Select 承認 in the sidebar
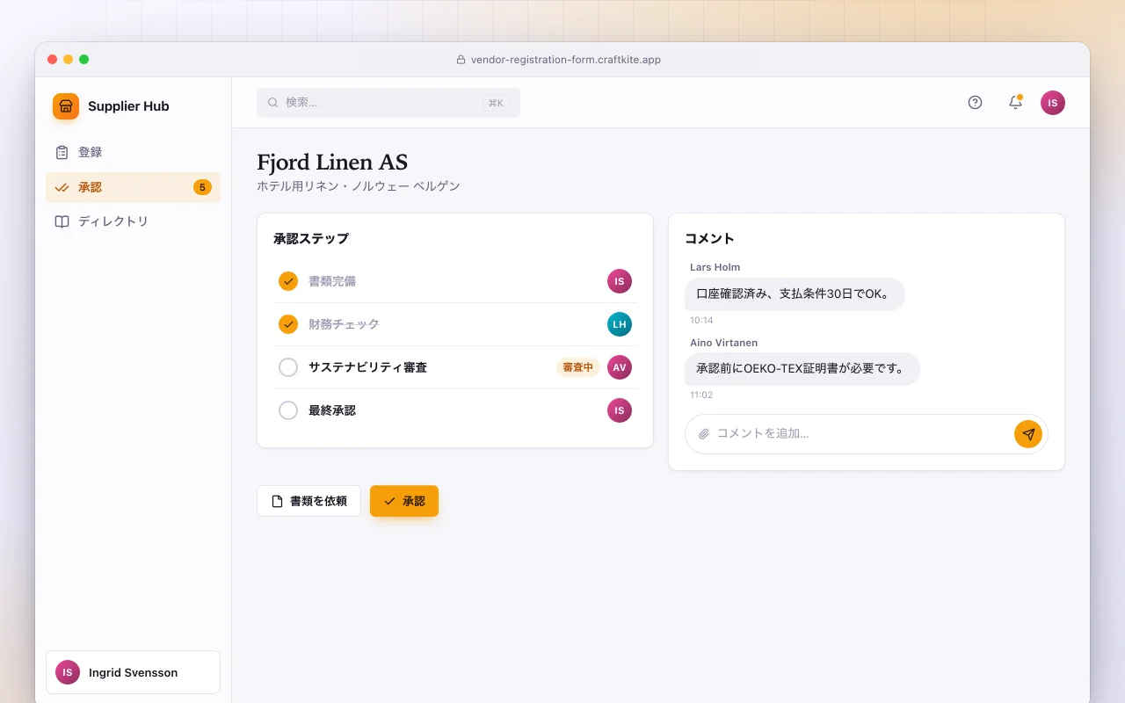 pyautogui.click(x=133, y=187)
